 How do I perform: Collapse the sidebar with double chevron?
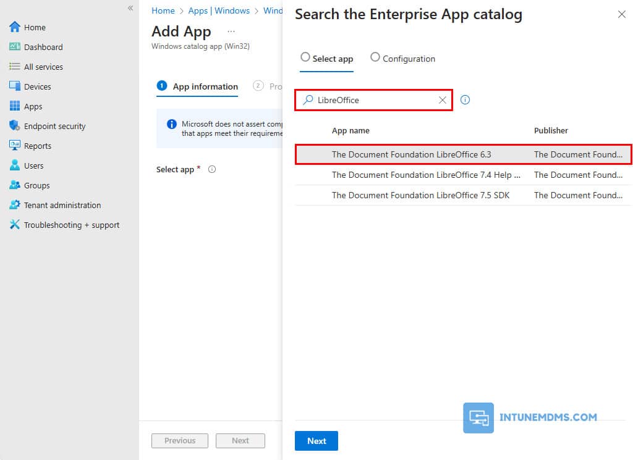pos(130,8)
